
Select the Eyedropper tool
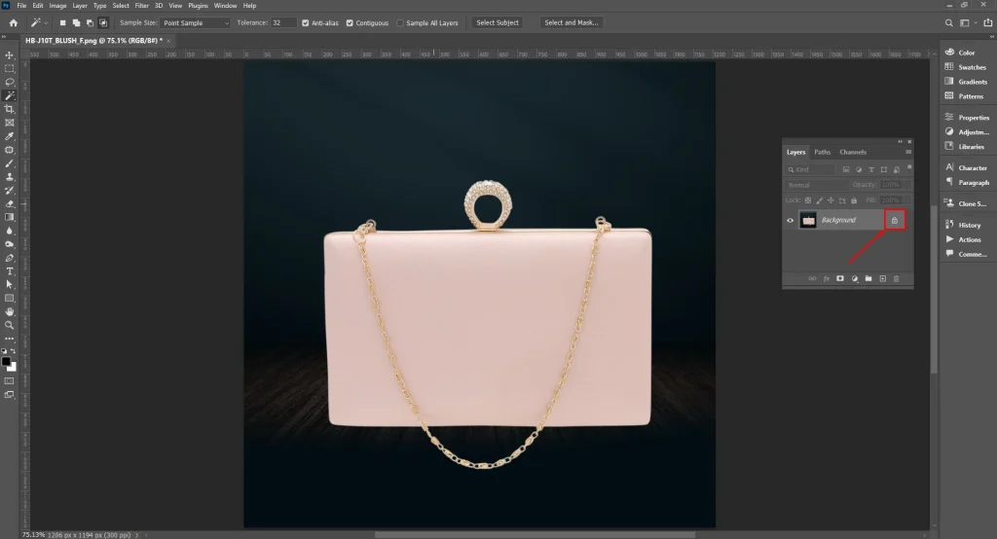pyautogui.click(x=10, y=136)
